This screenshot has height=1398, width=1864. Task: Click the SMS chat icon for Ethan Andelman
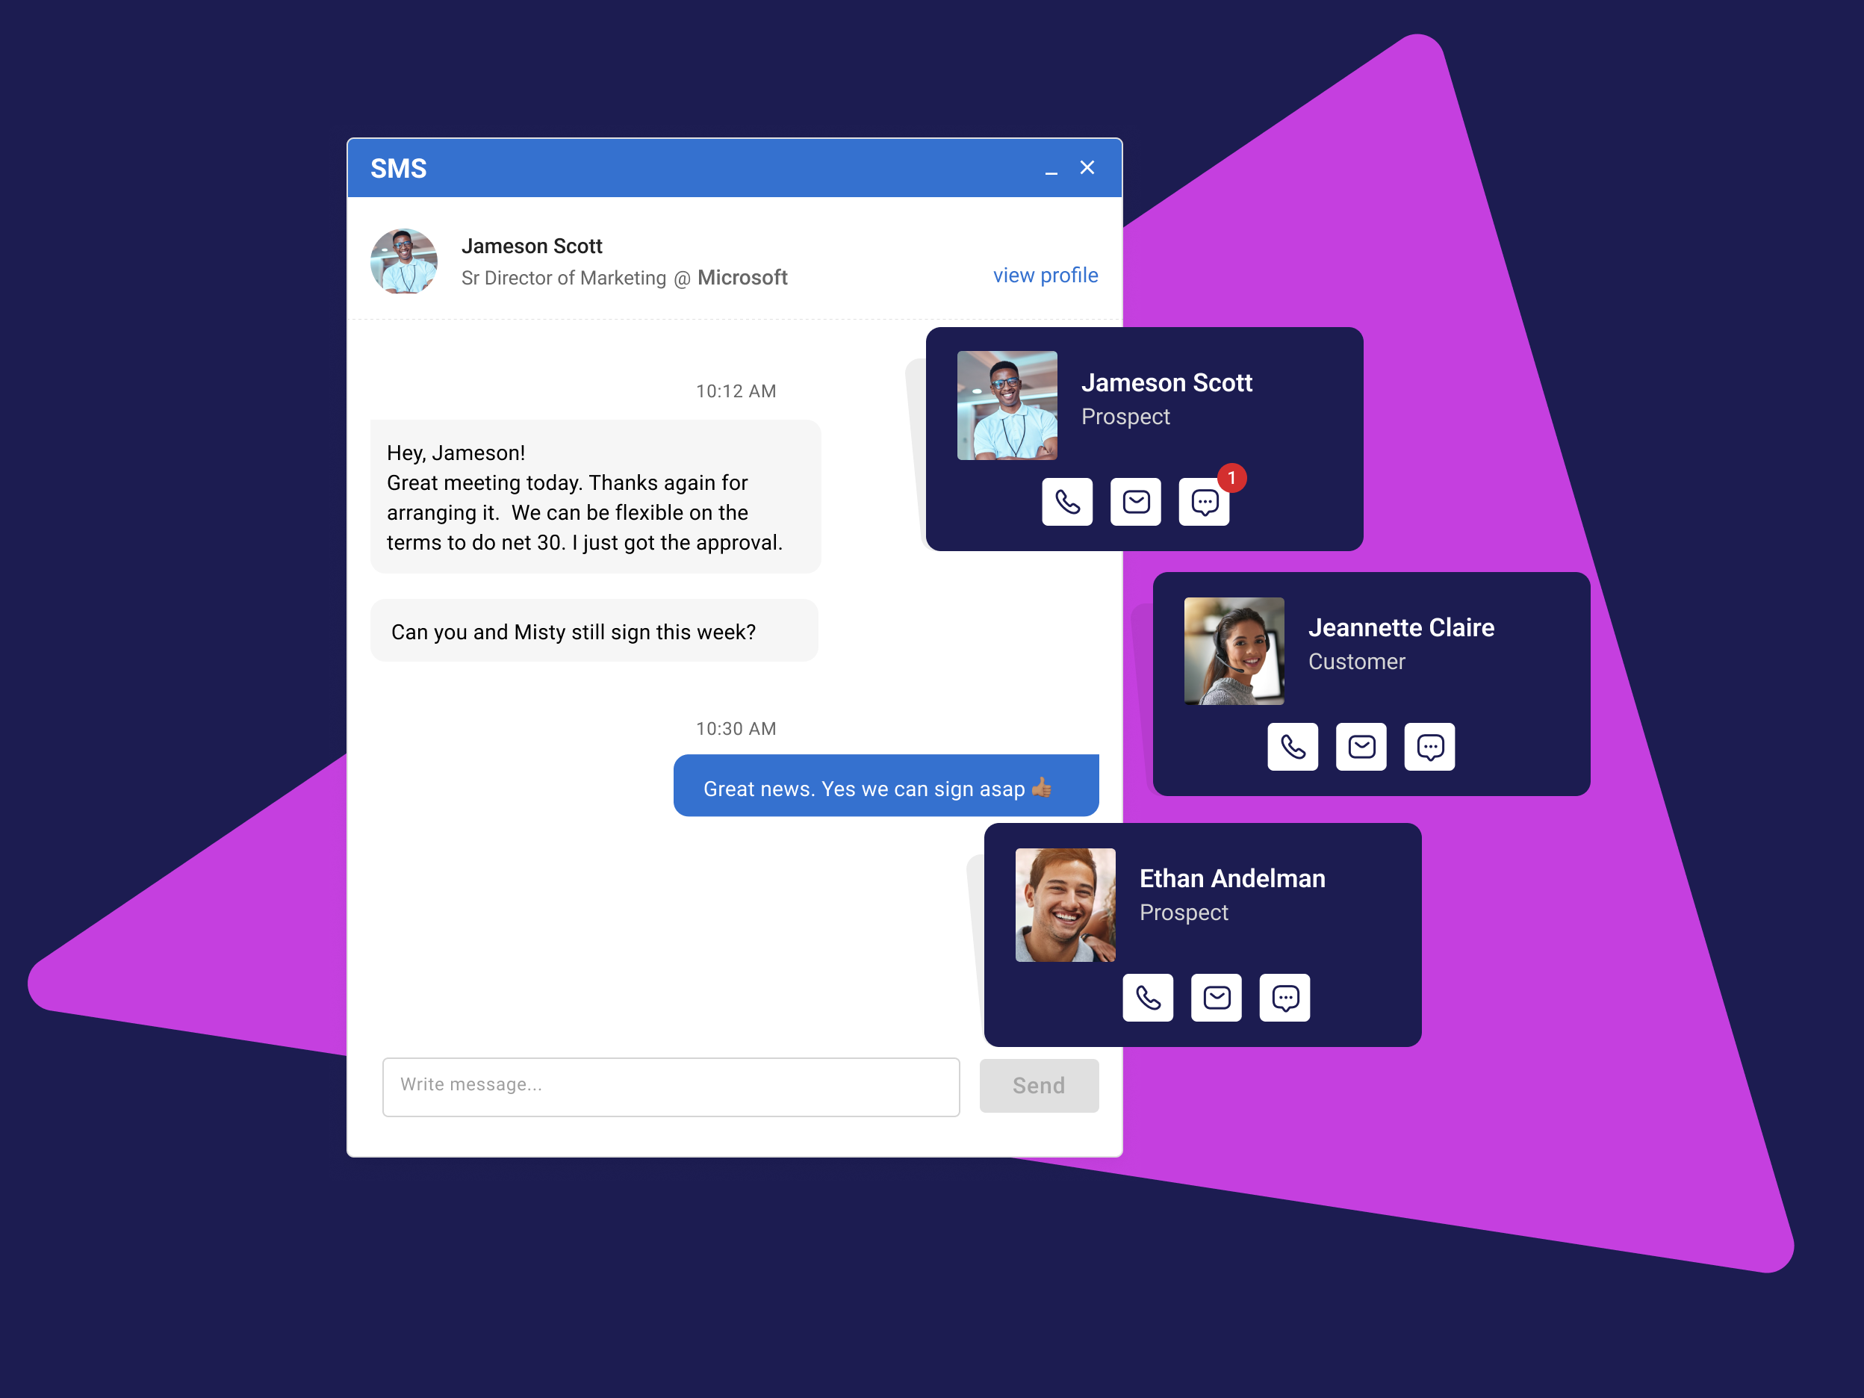tap(1284, 998)
